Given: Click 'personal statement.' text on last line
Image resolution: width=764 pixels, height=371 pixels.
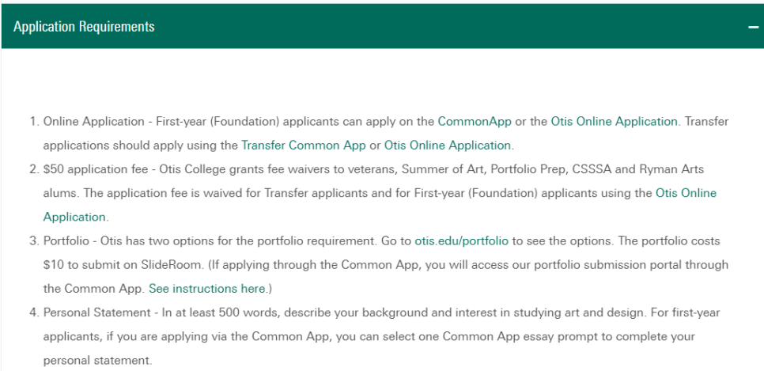Looking at the screenshot, I should pyautogui.click(x=97, y=361).
